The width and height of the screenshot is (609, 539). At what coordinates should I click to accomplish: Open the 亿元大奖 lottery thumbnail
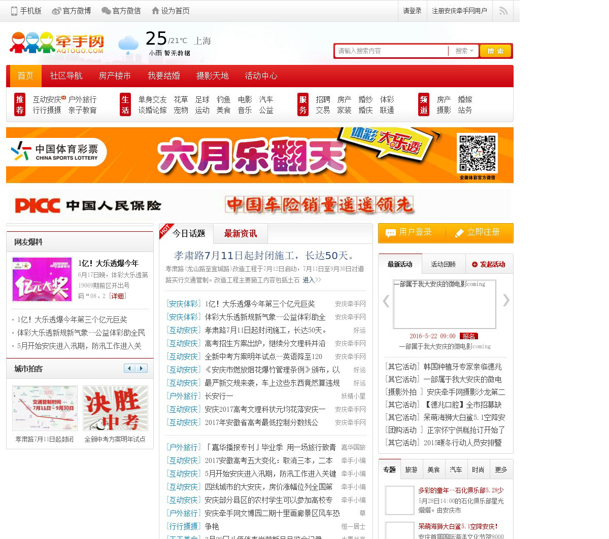(42, 279)
